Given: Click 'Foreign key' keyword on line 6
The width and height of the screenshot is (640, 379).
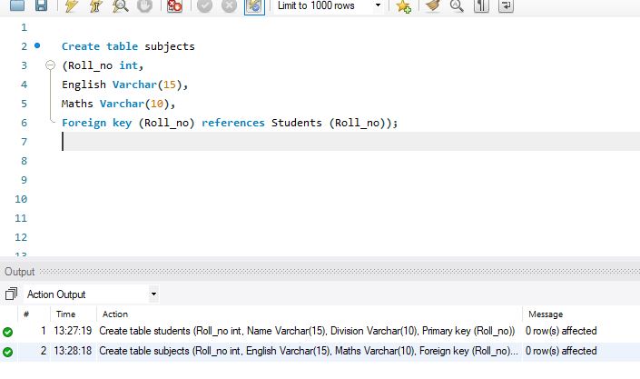Looking at the screenshot, I should (97, 123).
